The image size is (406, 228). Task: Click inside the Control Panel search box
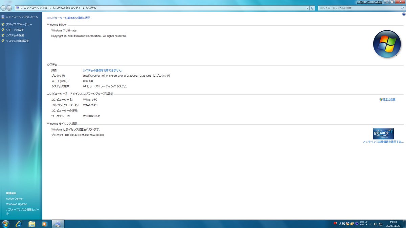359,7
